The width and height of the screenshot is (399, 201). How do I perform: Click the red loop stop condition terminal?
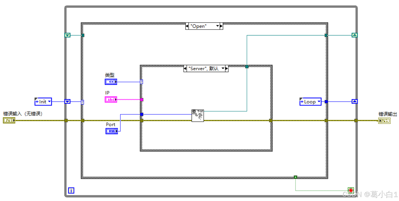tap(351, 190)
